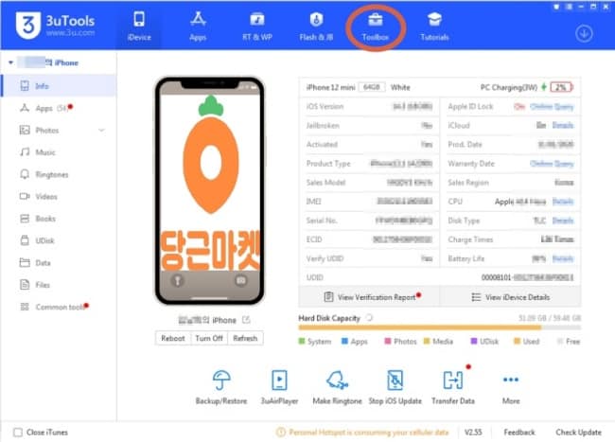Screen dimensions: 615x442
Task: Click the Personal Hotspot warning message
Action: [x=362, y=433]
